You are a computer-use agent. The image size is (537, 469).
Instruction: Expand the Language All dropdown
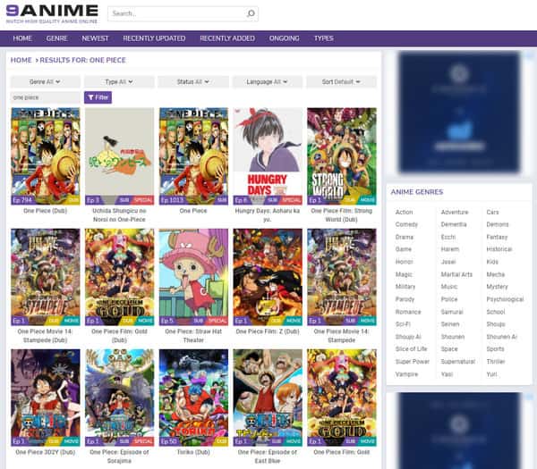(x=267, y=81)
